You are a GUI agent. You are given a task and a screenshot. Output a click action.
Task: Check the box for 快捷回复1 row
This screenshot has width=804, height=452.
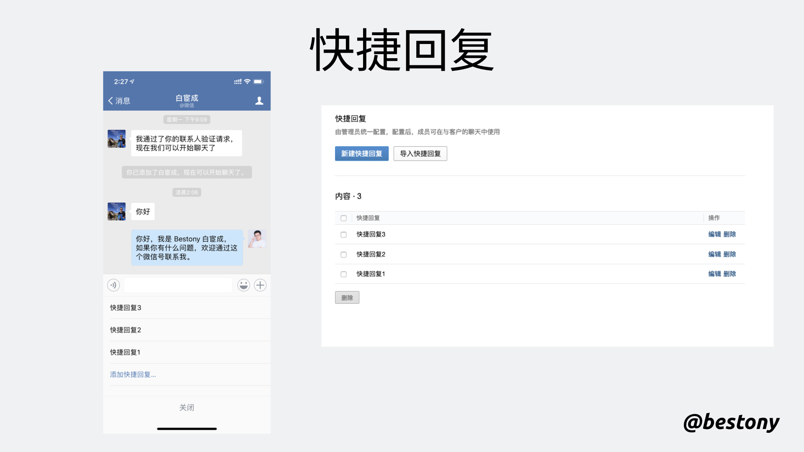pyautogui.click(x=343, y=274)
